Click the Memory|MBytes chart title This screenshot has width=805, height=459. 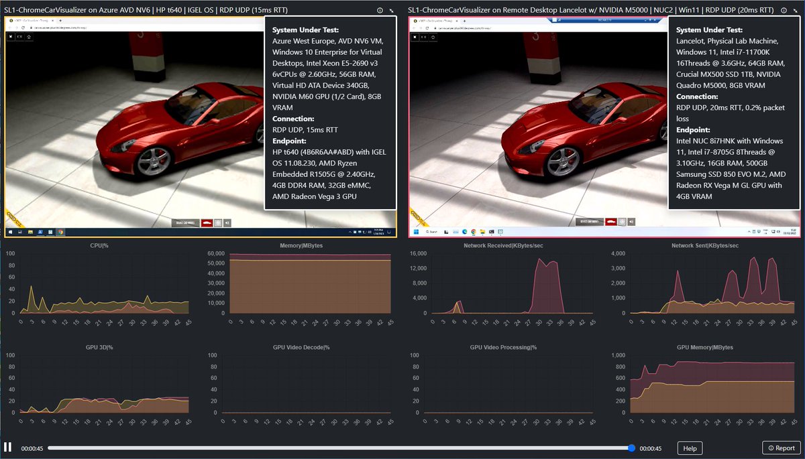click(301, 245)
